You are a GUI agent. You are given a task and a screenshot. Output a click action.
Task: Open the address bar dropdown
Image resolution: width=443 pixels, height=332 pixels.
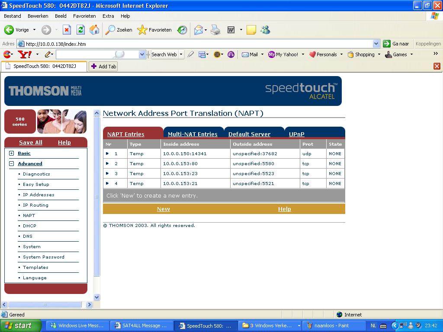376,44
